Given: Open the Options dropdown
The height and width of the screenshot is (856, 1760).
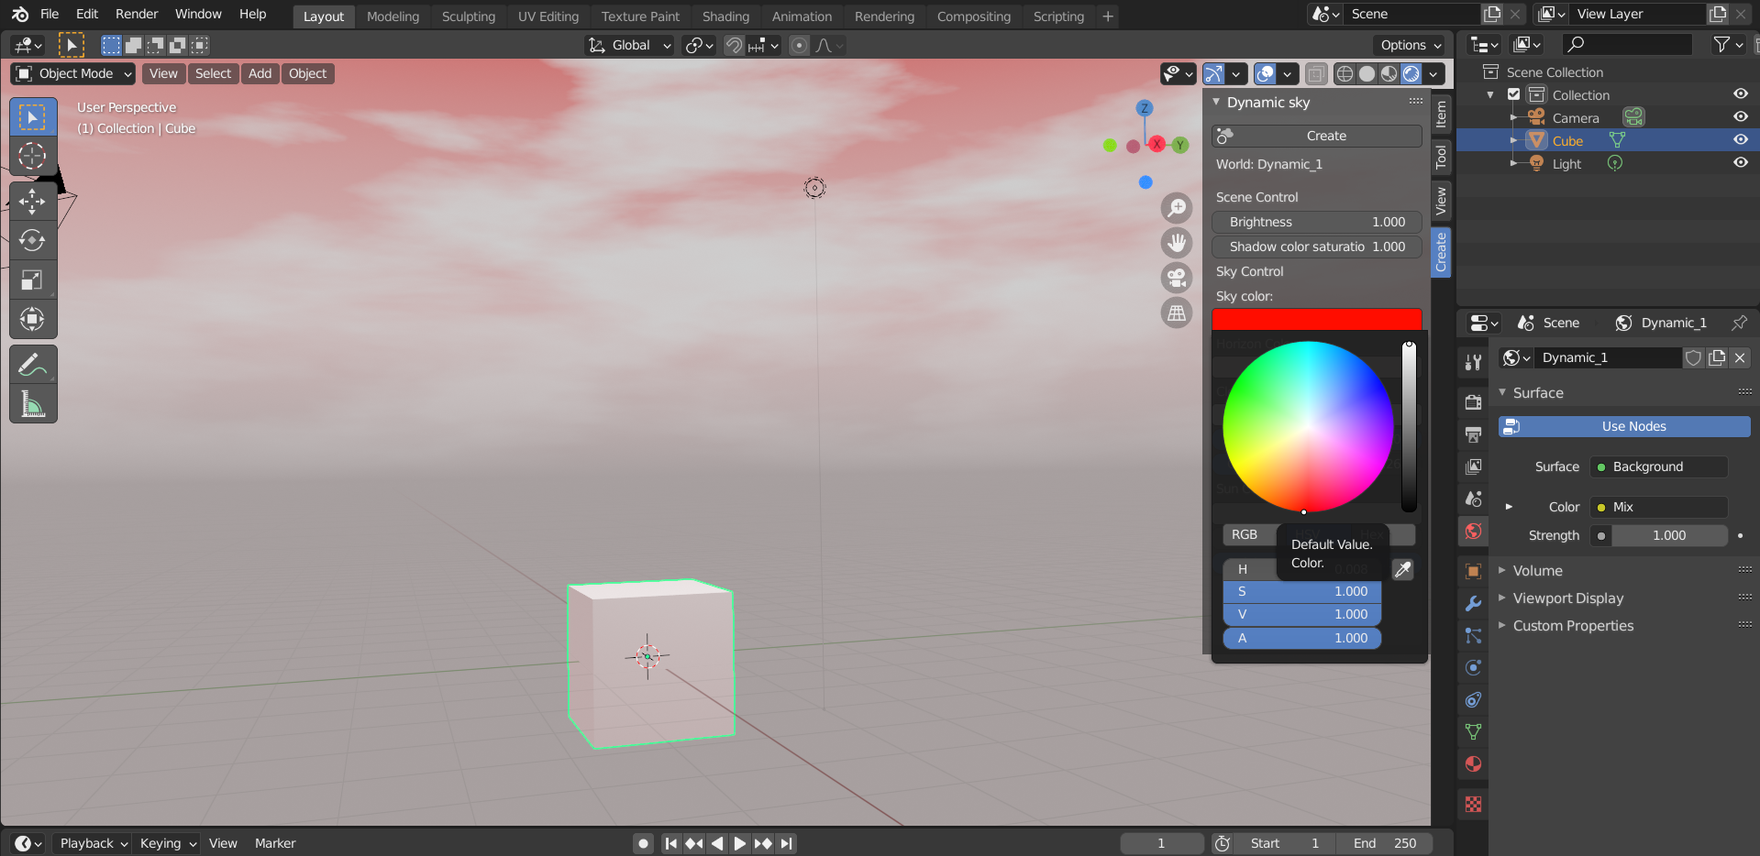Looking at the screenshot, I should click(1410, 46).
